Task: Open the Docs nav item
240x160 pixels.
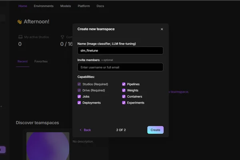Action: (x=100, y=6)
